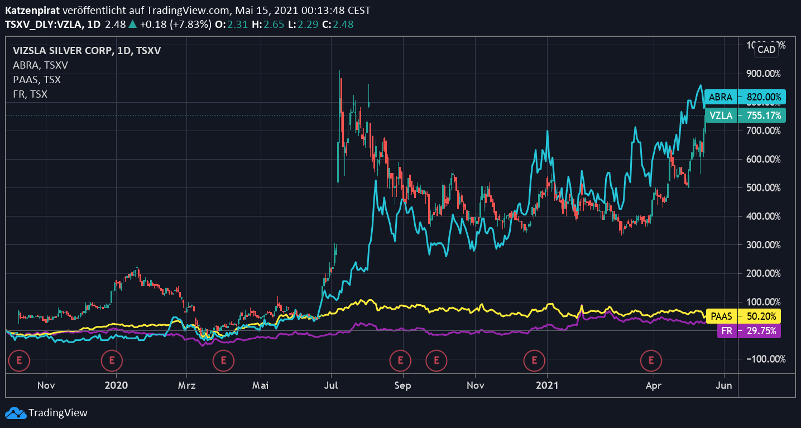801x428 pixels.
Task: Click the Apr time axis label
Action: (653, 385)
